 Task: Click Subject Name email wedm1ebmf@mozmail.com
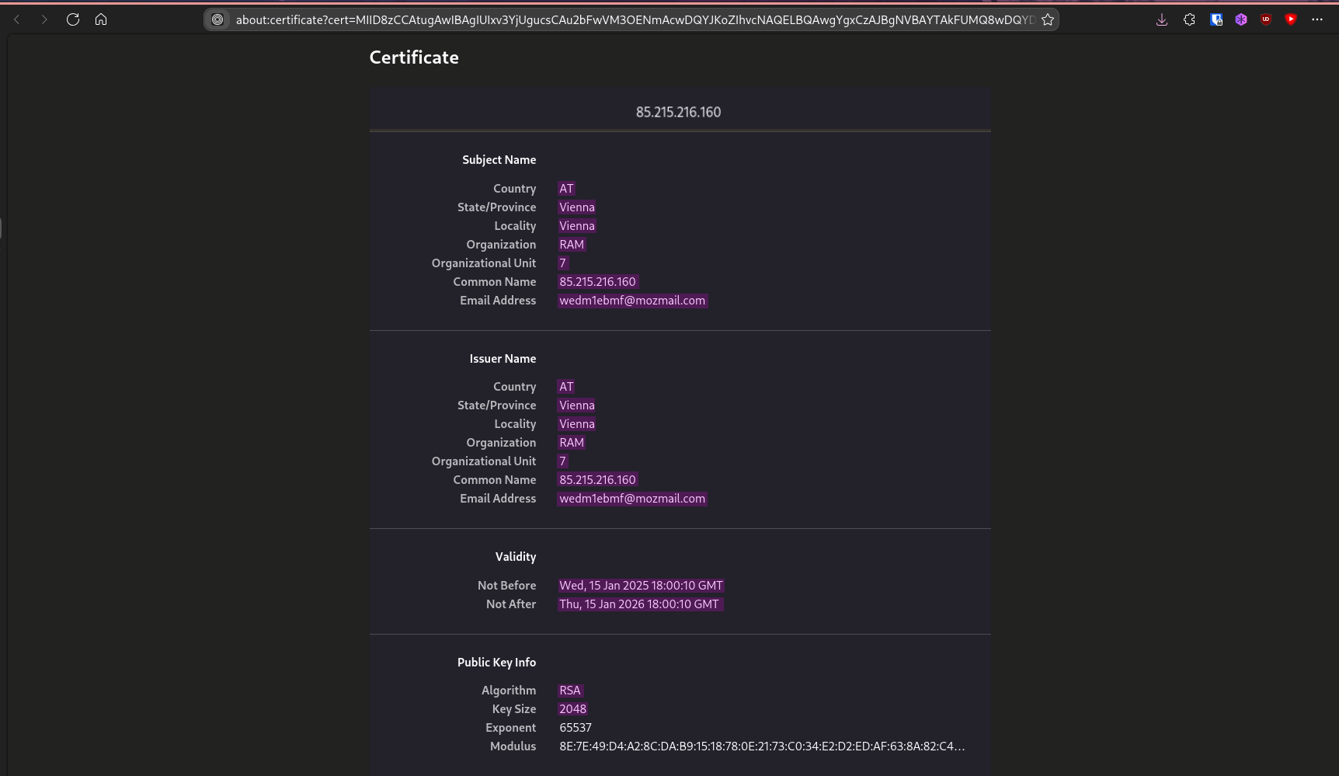(632, 301)
